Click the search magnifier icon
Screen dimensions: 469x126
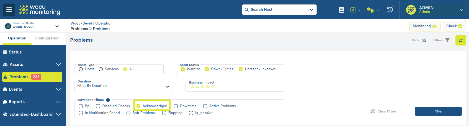tap(246, 10)
